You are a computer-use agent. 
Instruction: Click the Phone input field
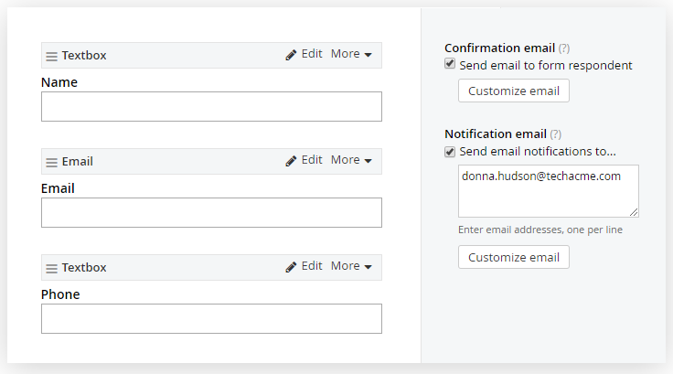pyautogui.click(x=211, y=318)
